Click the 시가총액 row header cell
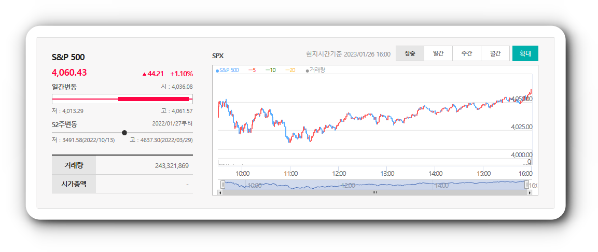This screenshot has width=598, height=252. coord(74,184)
